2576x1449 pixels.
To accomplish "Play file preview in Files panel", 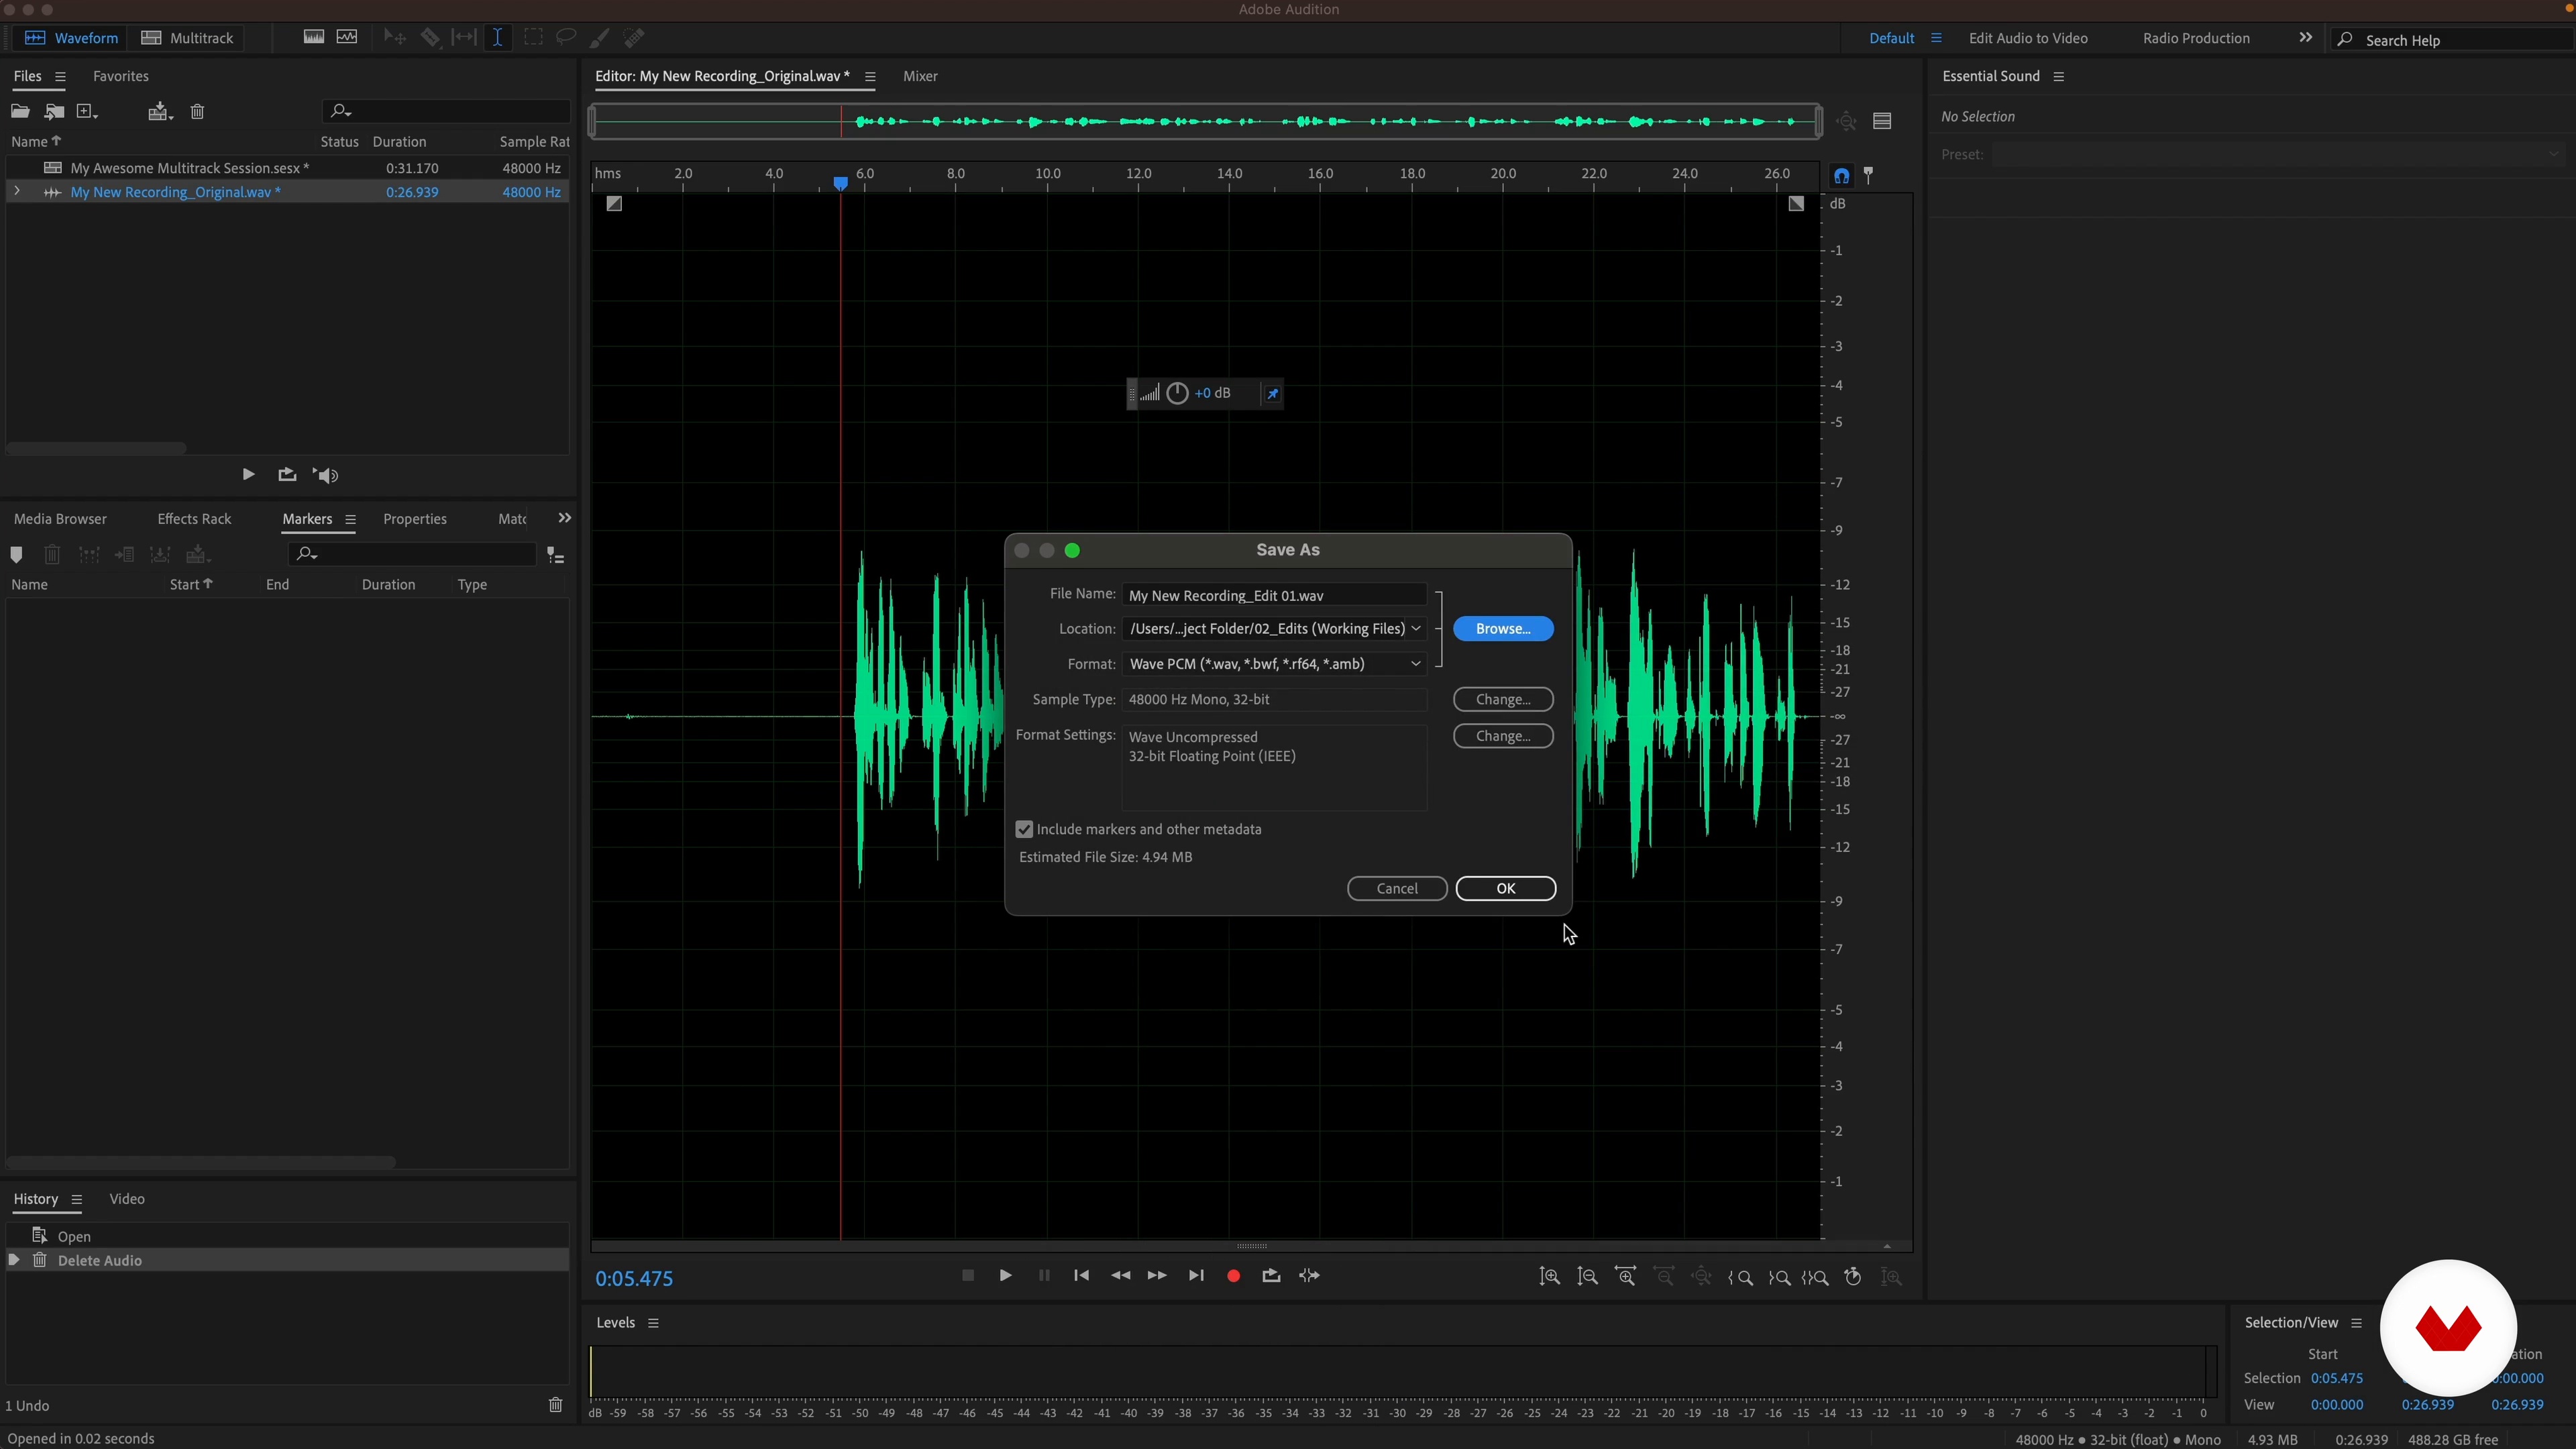I will click(248, 475).
